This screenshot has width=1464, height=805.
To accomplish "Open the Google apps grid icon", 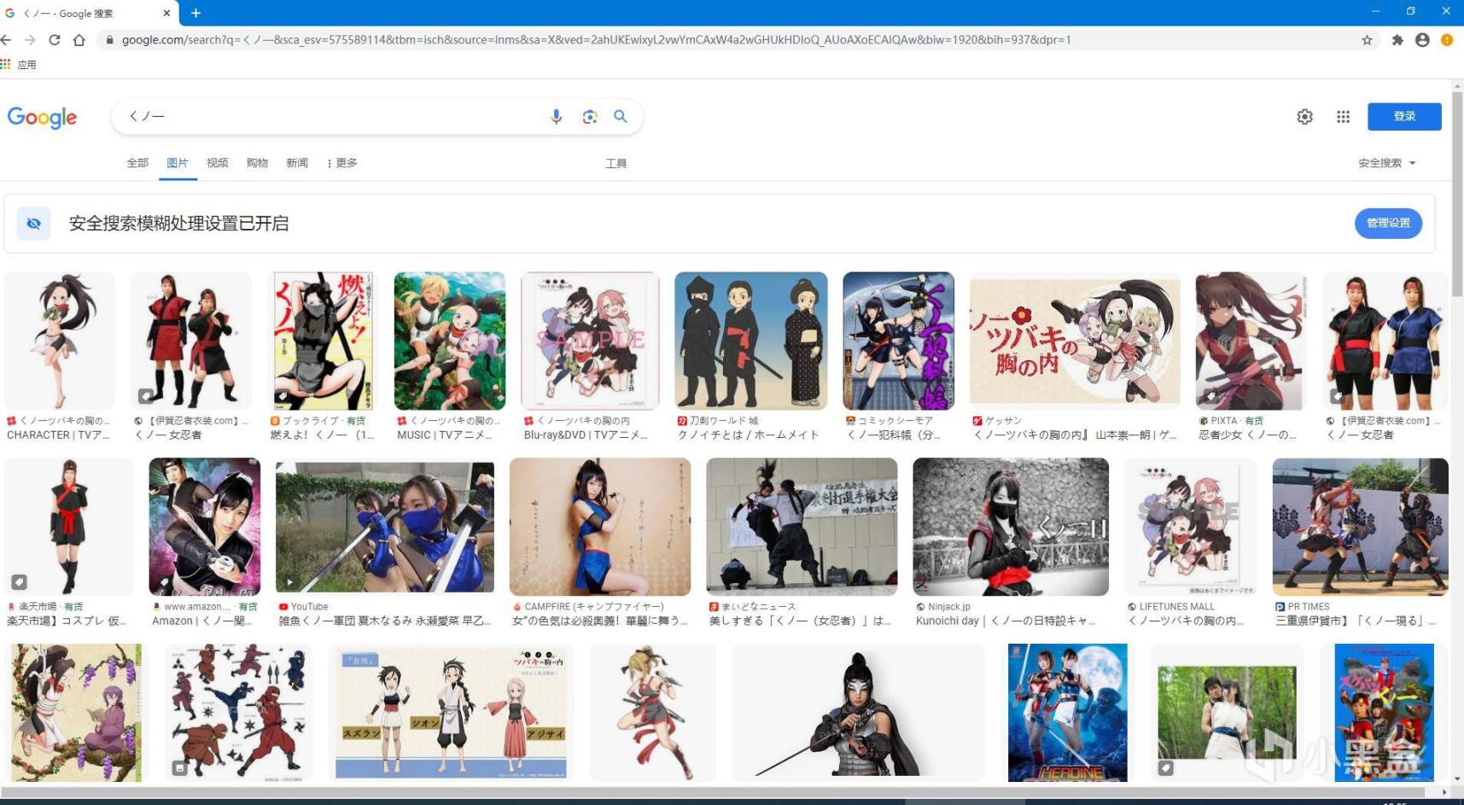I will point(1343,117).
